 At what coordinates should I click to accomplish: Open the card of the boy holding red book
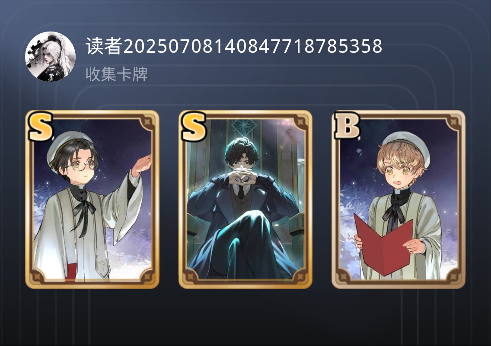coord(399,199)
